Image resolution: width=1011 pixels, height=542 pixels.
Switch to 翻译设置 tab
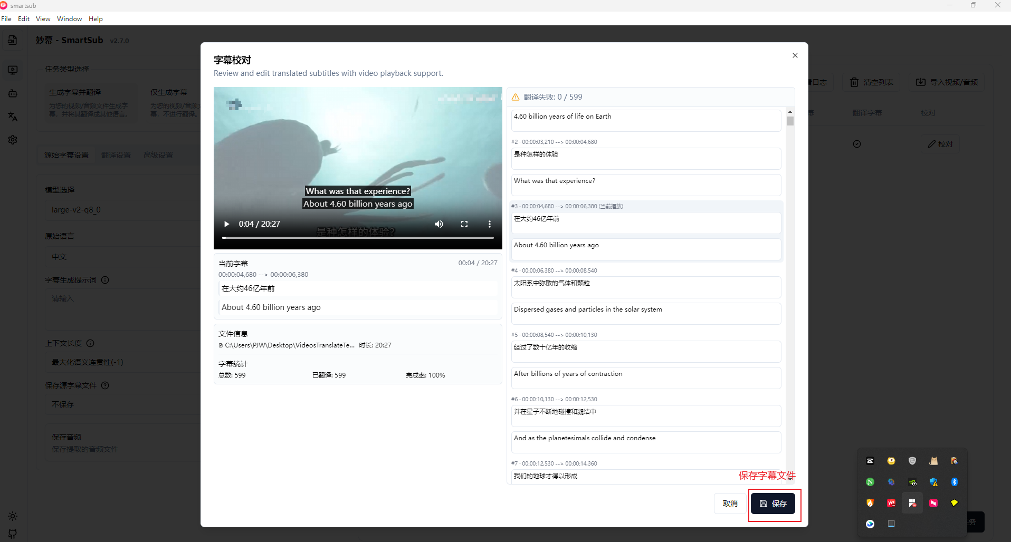(116, 155)
